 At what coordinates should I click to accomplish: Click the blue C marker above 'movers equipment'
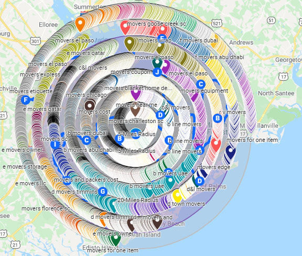(201, 84)
